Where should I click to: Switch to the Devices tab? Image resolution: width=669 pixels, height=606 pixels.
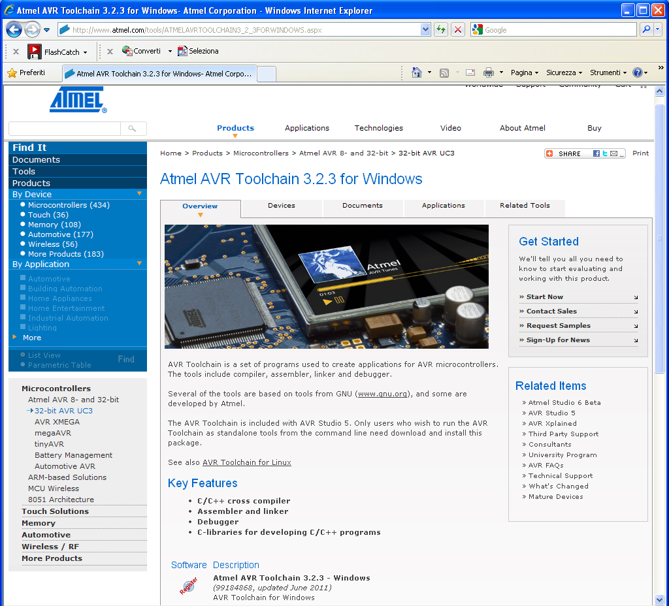(x=282, y=206)
